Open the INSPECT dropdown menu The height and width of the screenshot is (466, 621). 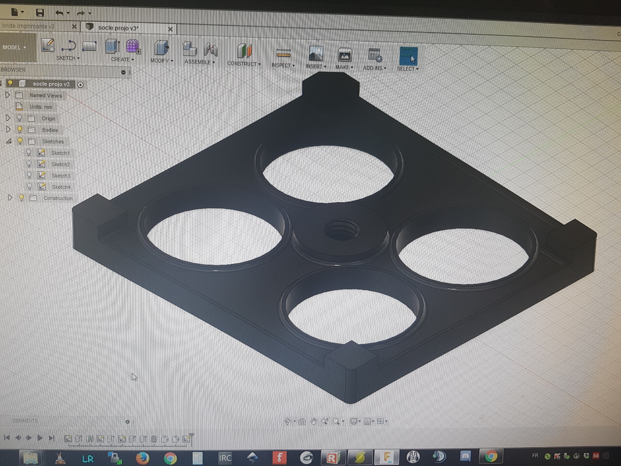(x=283, y=65)
